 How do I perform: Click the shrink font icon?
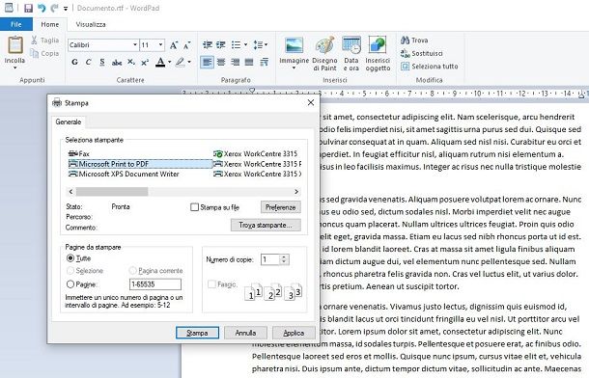tap(186, 45)
